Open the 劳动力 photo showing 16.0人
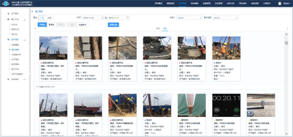Viewport: 293px width, 137px height. (226, 48)
